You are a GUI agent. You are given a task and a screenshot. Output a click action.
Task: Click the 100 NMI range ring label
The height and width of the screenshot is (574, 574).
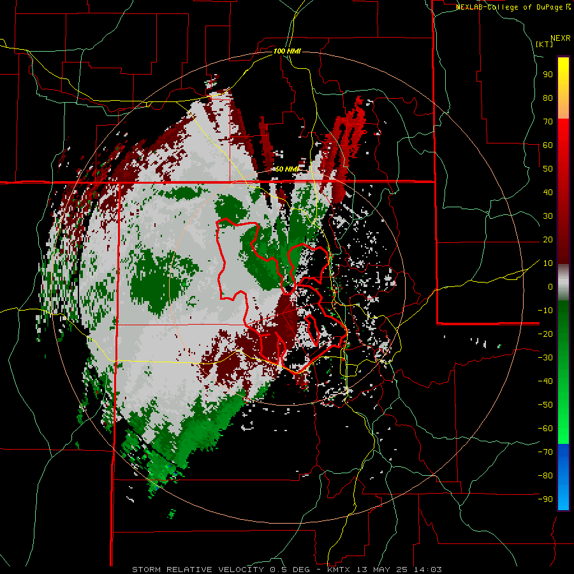pos(287,51)
